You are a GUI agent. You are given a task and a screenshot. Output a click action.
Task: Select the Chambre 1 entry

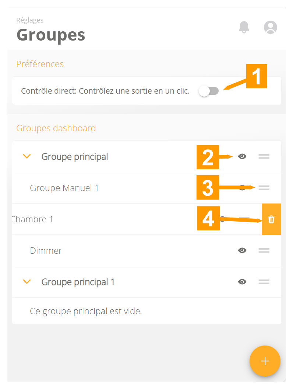click(x=33, y=219)
